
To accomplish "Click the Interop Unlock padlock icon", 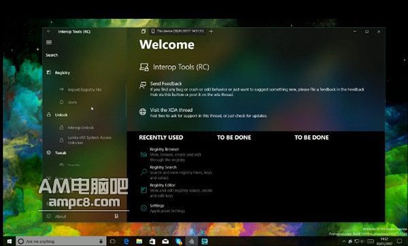I will (62, 128).
